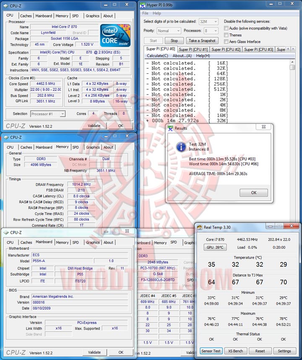302x360 pixels.
Task: Open Caches tab in top CPU-Z window
Action: pos(26,16)
